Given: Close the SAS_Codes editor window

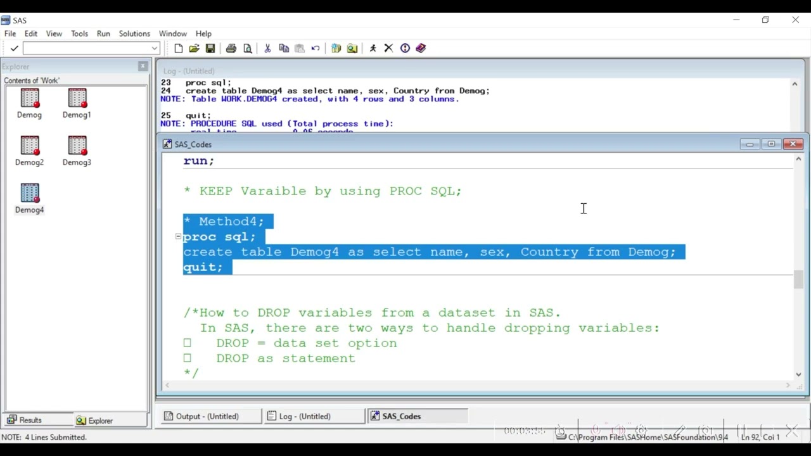Looking at the screenshot, I should coord(793,144).
